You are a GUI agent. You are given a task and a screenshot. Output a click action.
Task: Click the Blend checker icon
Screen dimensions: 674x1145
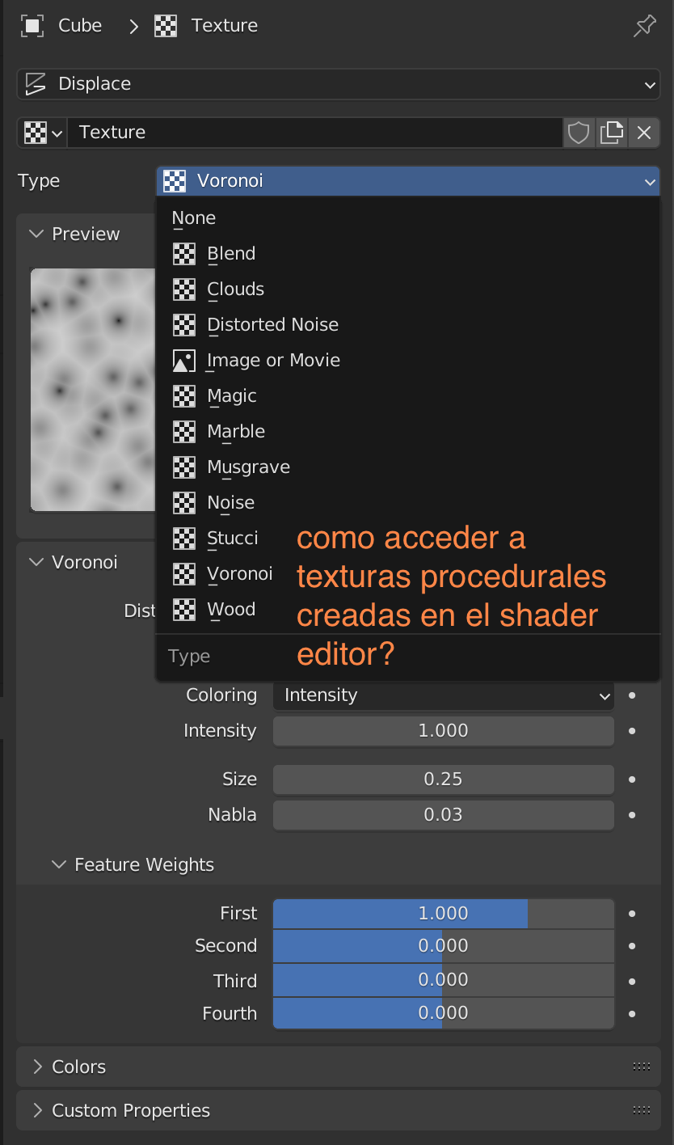(x=184, y=254)
